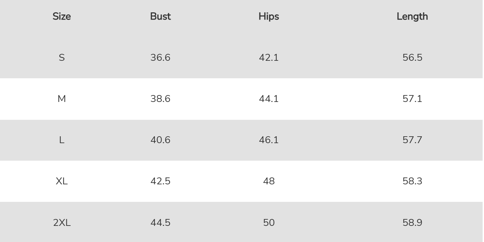Click hips value 50 for 2XL
This screenshot has width=484, height=242.
point(269,222)
